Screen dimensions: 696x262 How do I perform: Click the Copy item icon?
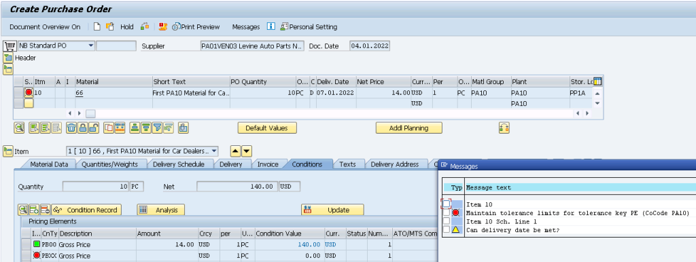108,128
